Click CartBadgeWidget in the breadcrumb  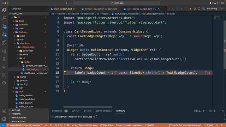point(154,14)
